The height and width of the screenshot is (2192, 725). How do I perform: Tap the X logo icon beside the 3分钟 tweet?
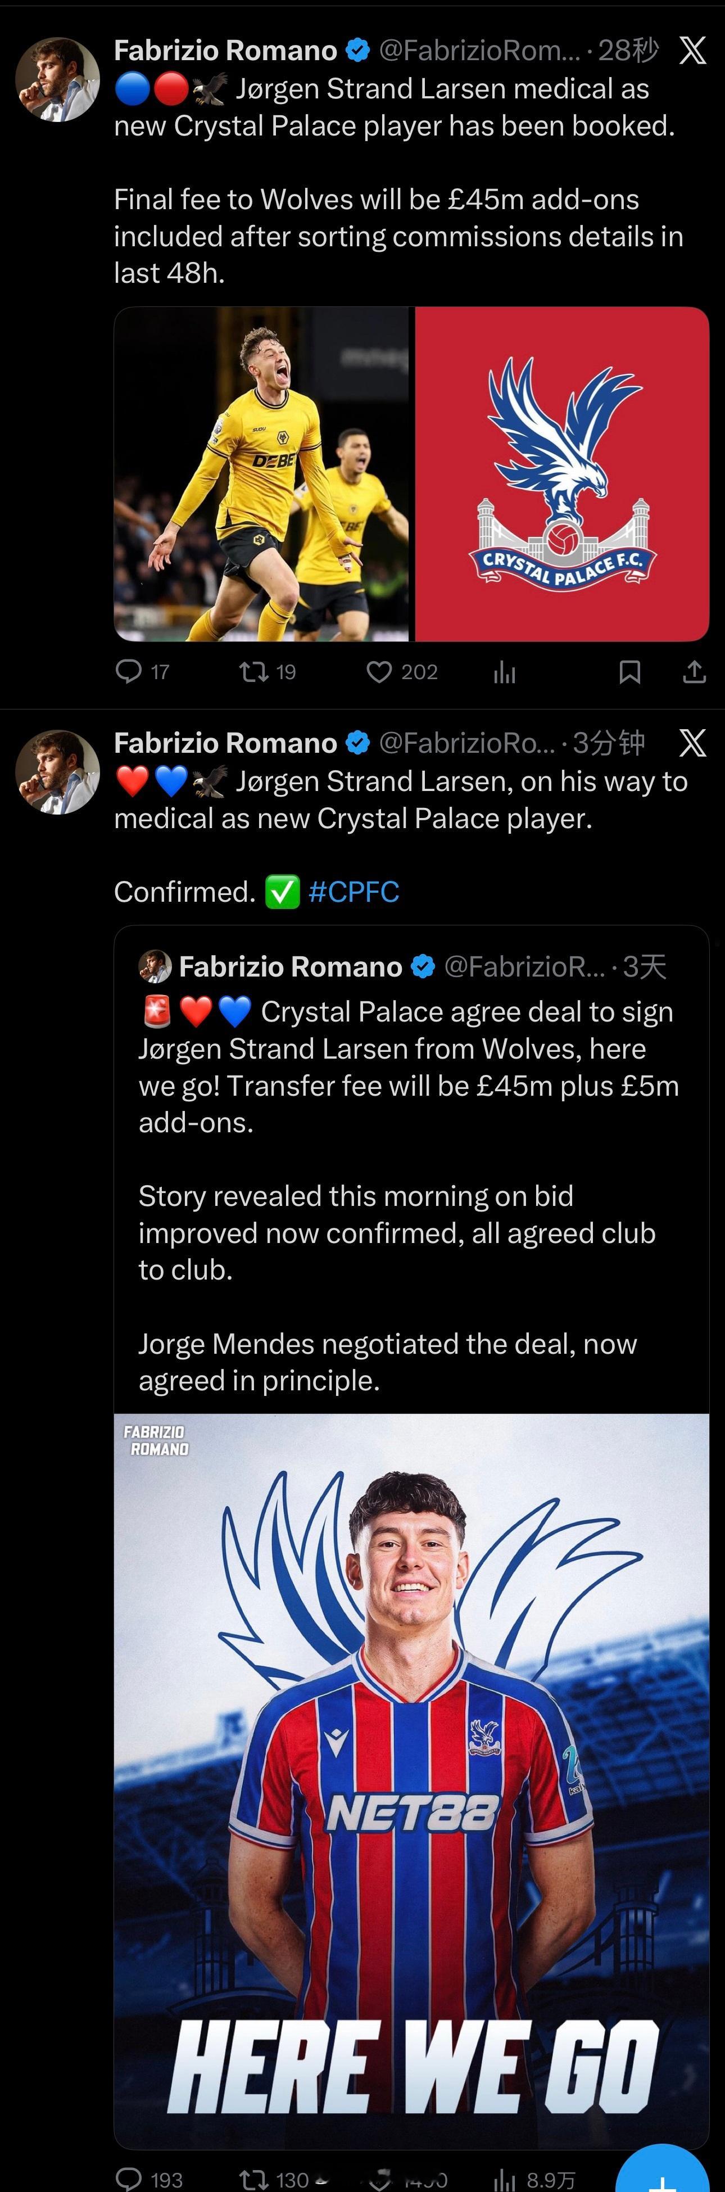692,743
